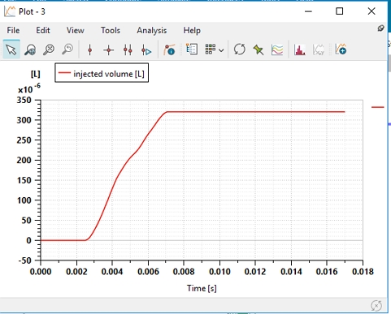Viewport: 391px width, 314px height.
Task: Open the Analysis menu
Action: click(x=152, y=31)
